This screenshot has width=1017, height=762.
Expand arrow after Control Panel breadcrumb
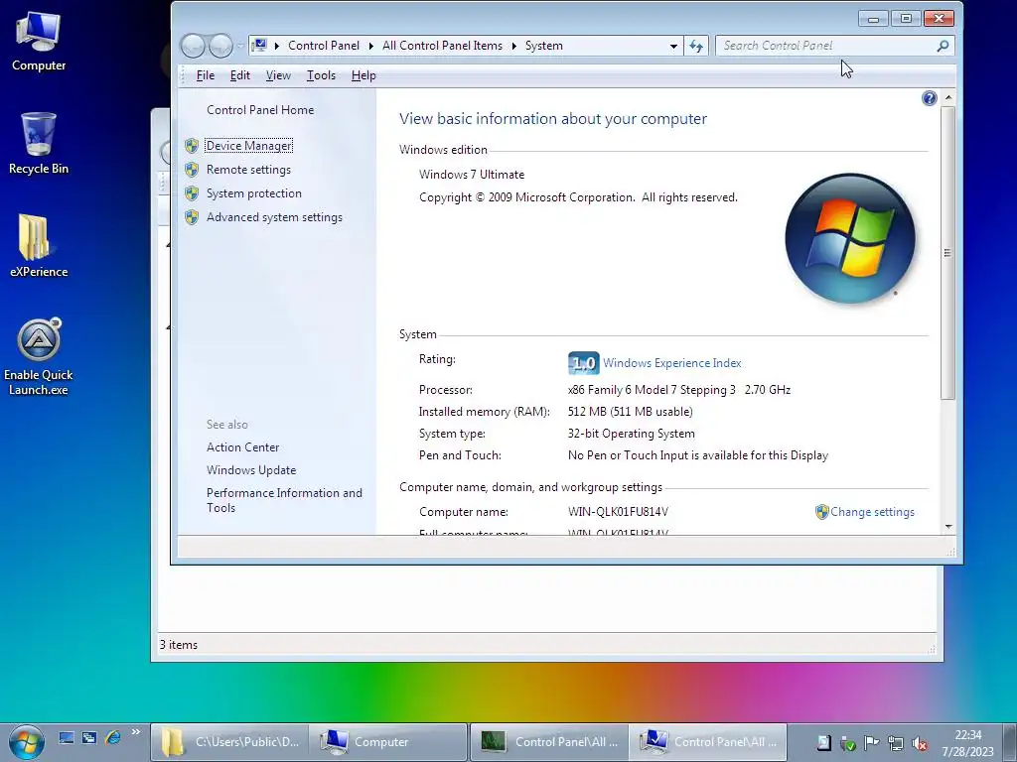(371, 46)
